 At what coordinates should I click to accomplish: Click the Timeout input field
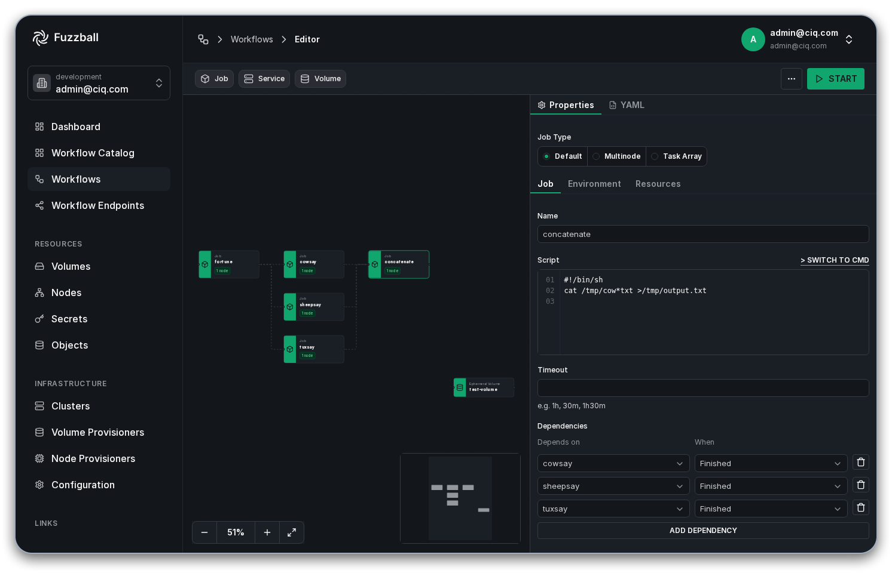pos(703,388)
